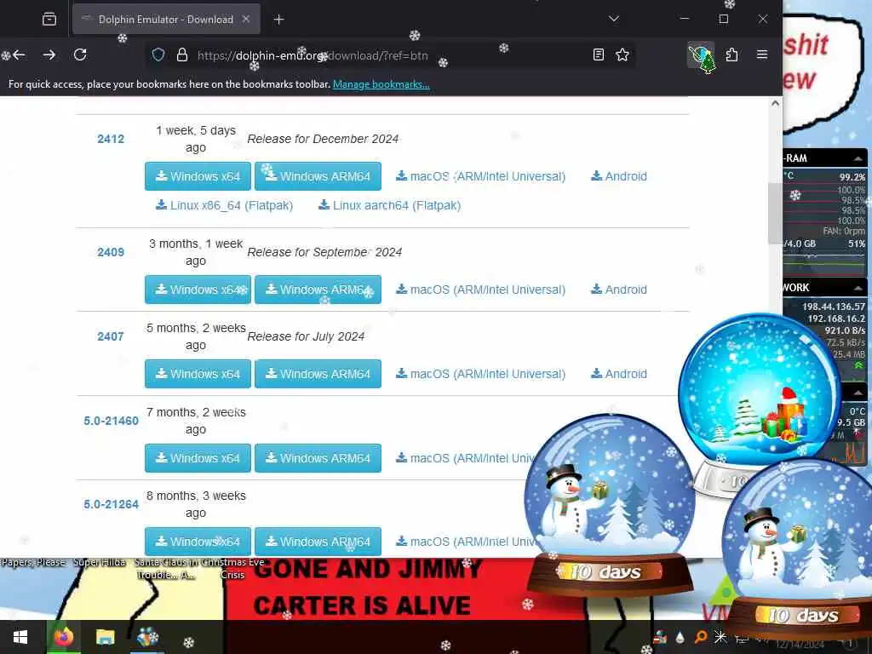Toggle reader view for this page
Viewport: 872px width, 654px height.
pos(599,54)
